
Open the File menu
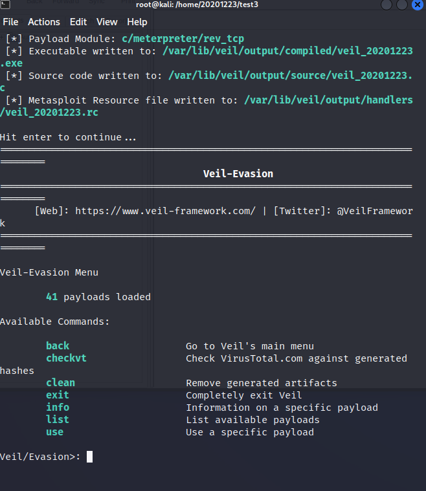10,22
